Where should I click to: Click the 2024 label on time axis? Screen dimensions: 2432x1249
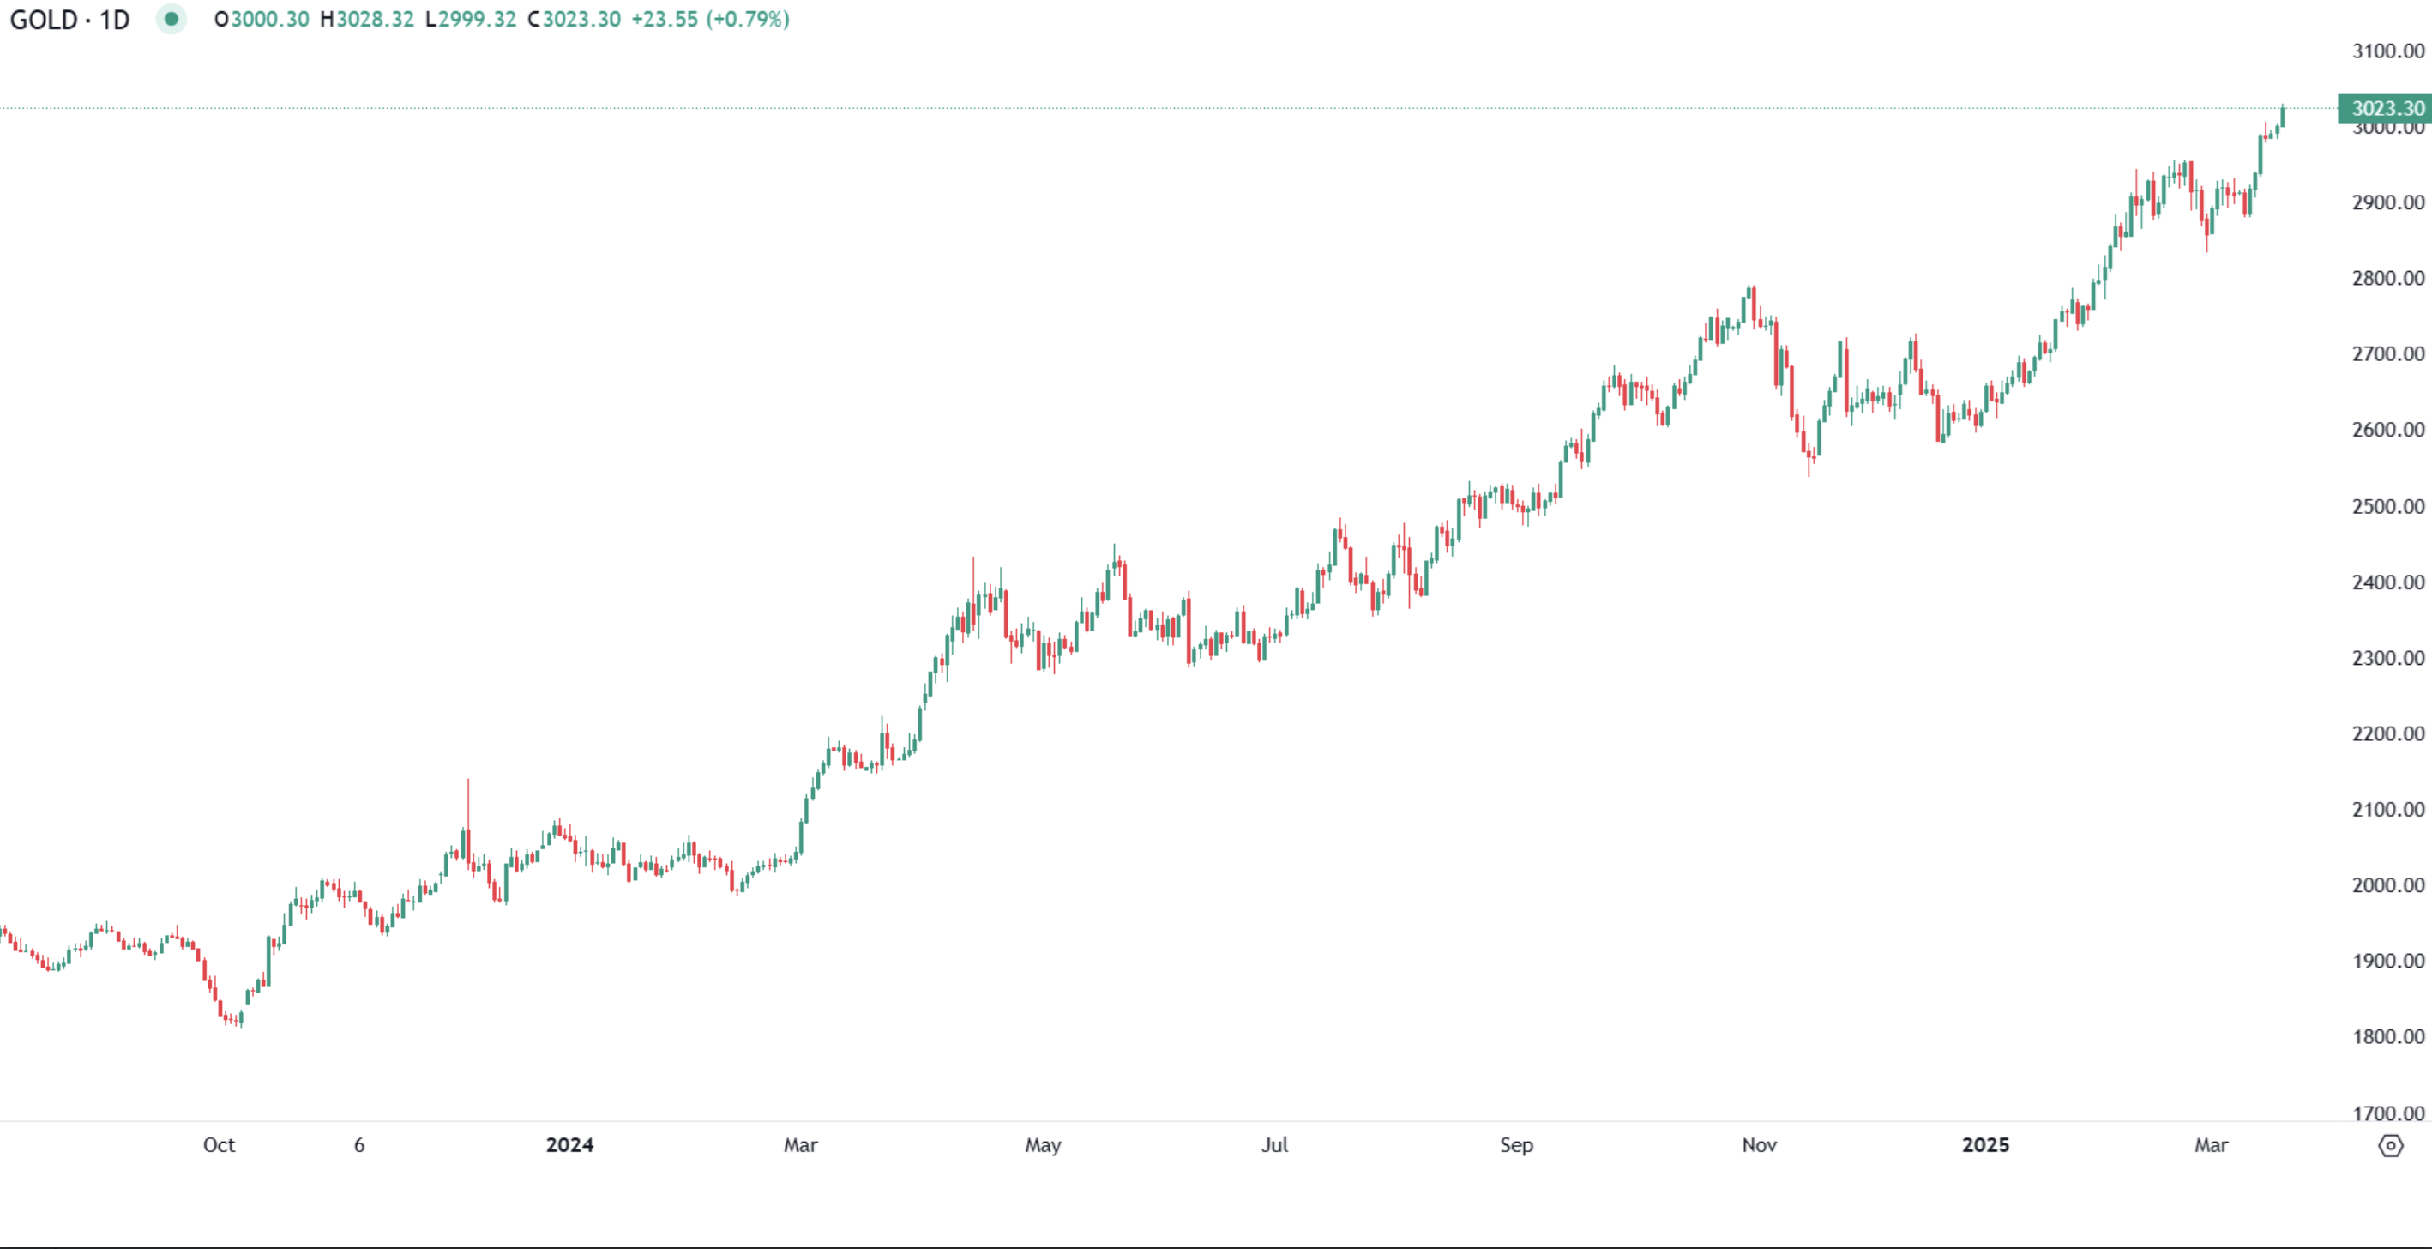point(569,1145)
